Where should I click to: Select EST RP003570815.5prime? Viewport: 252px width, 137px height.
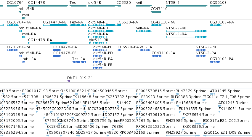point(139,94)
